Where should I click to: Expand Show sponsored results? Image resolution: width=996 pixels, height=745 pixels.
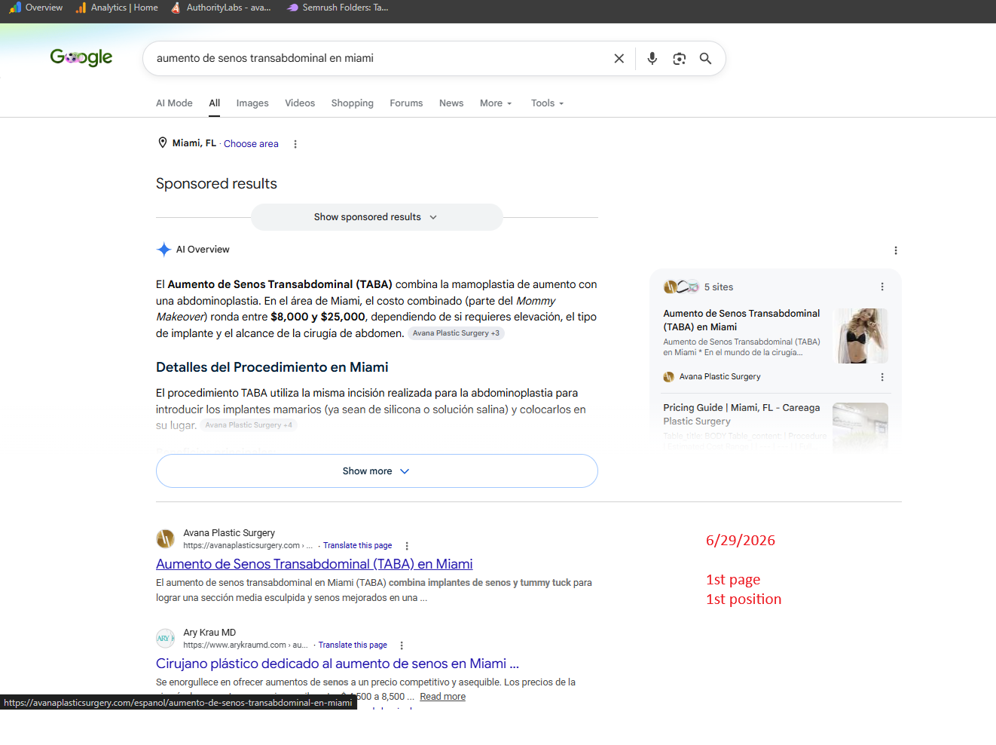(377, 217)
